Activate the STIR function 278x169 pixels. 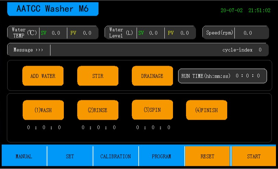(x=98, y=76)
